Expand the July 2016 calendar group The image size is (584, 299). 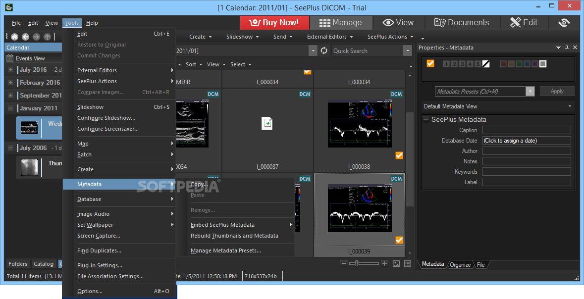pos(10,70)
